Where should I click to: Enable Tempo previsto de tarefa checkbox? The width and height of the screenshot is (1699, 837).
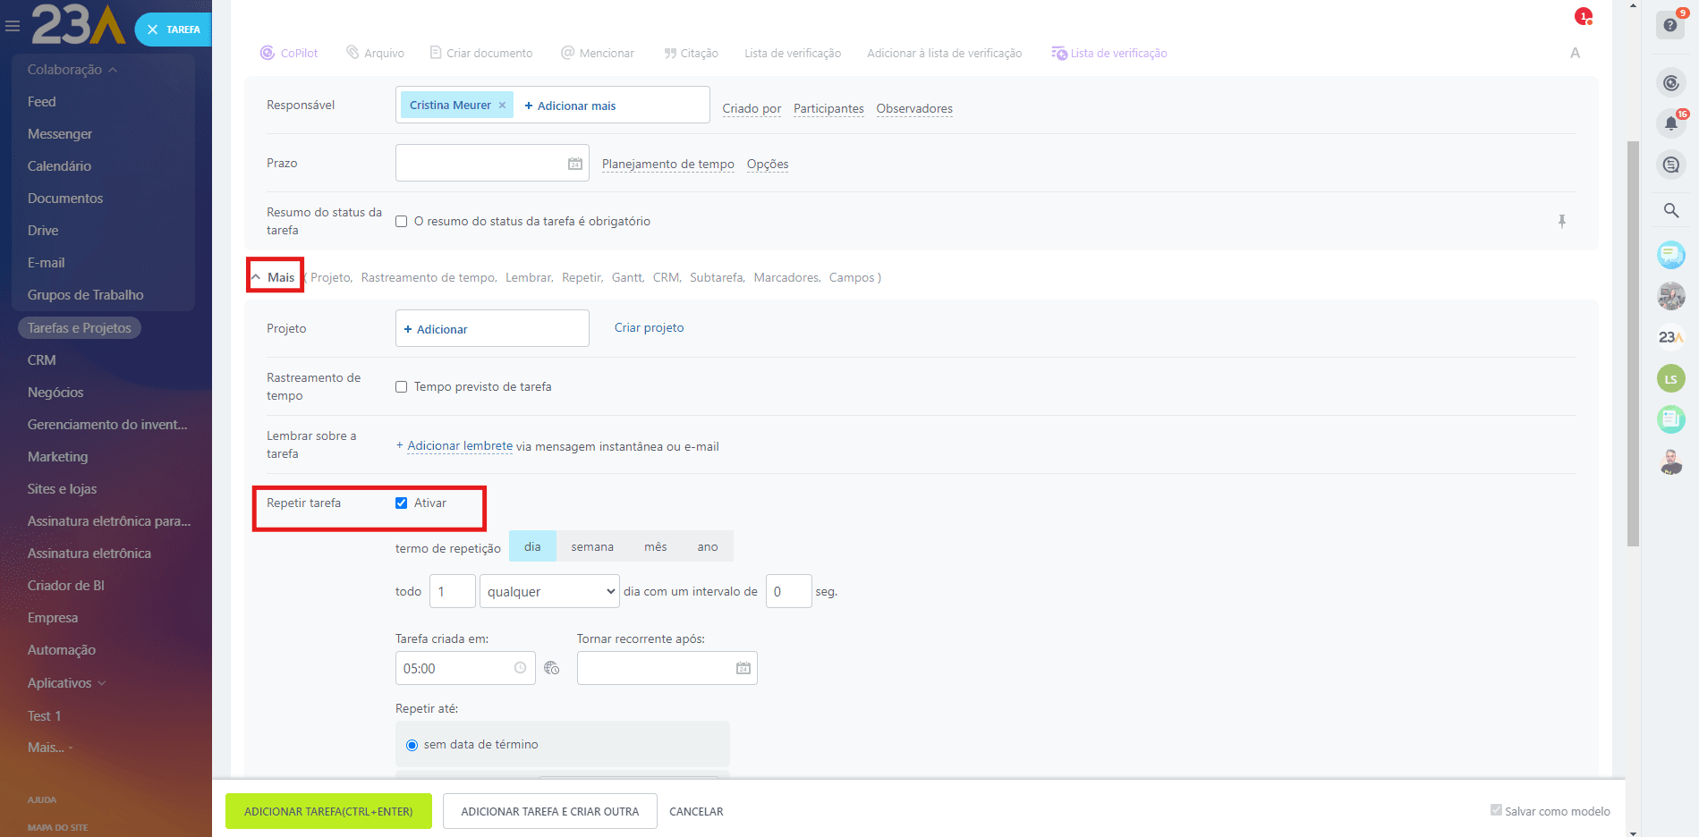[x=402, y=386]
